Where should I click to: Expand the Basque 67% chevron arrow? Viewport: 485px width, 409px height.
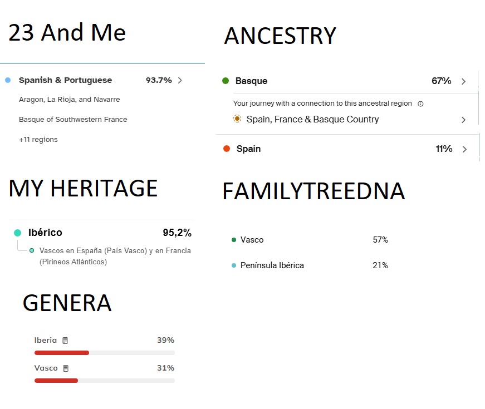pos(463,81)
